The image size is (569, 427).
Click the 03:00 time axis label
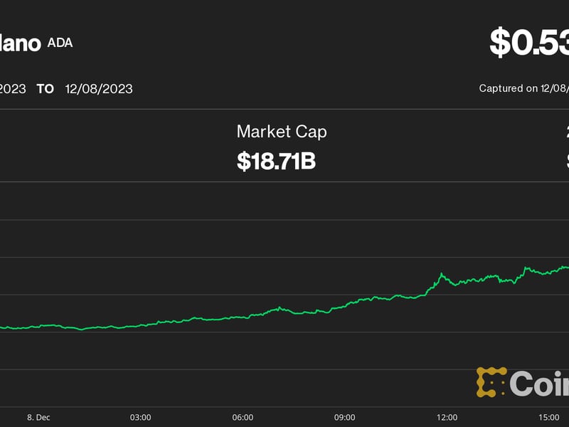click(x=140, y=416)
